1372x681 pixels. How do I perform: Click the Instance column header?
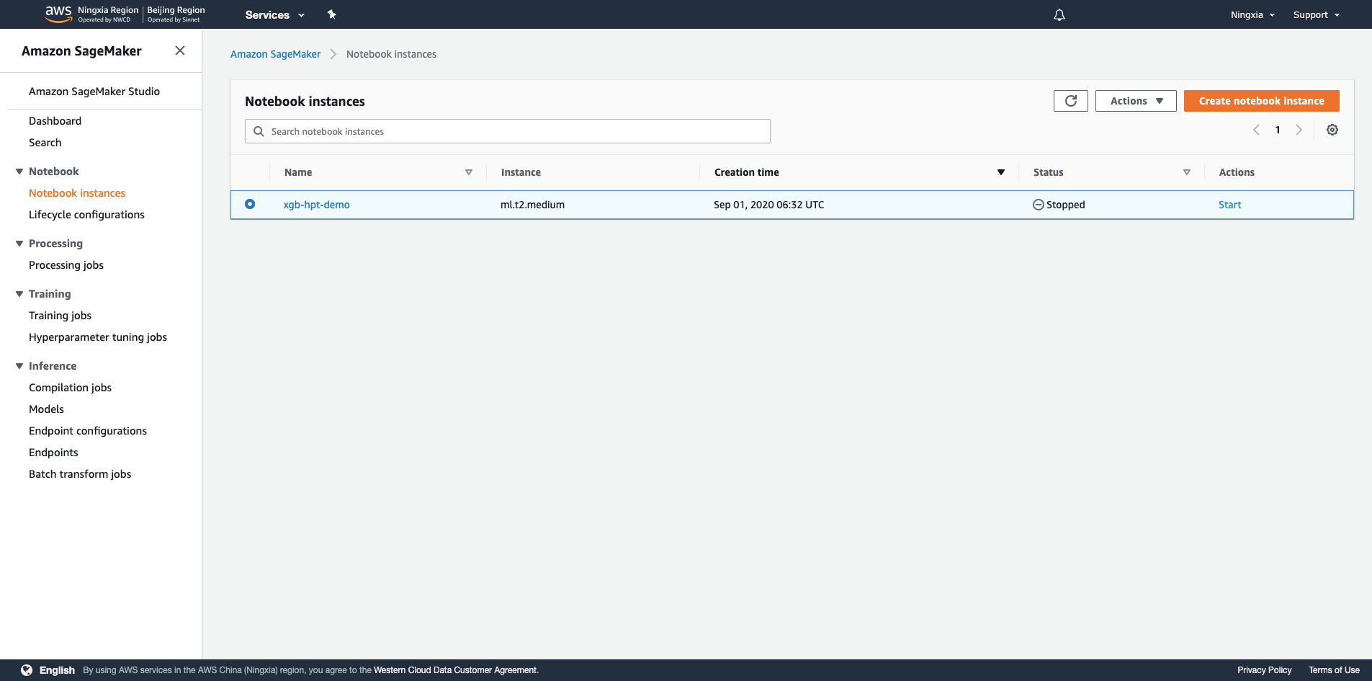pyautogui.click(x=521, y=172)
